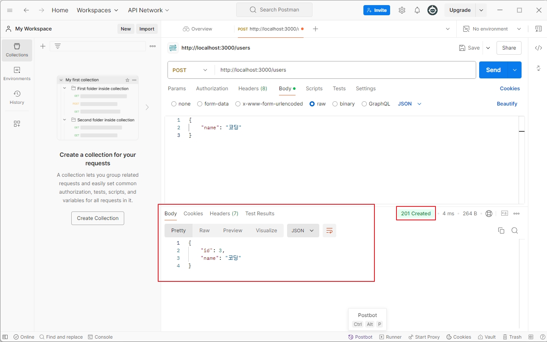Open a new request tab with plus
The width and height of the screenshot is (547, 342).
[315, 29]
